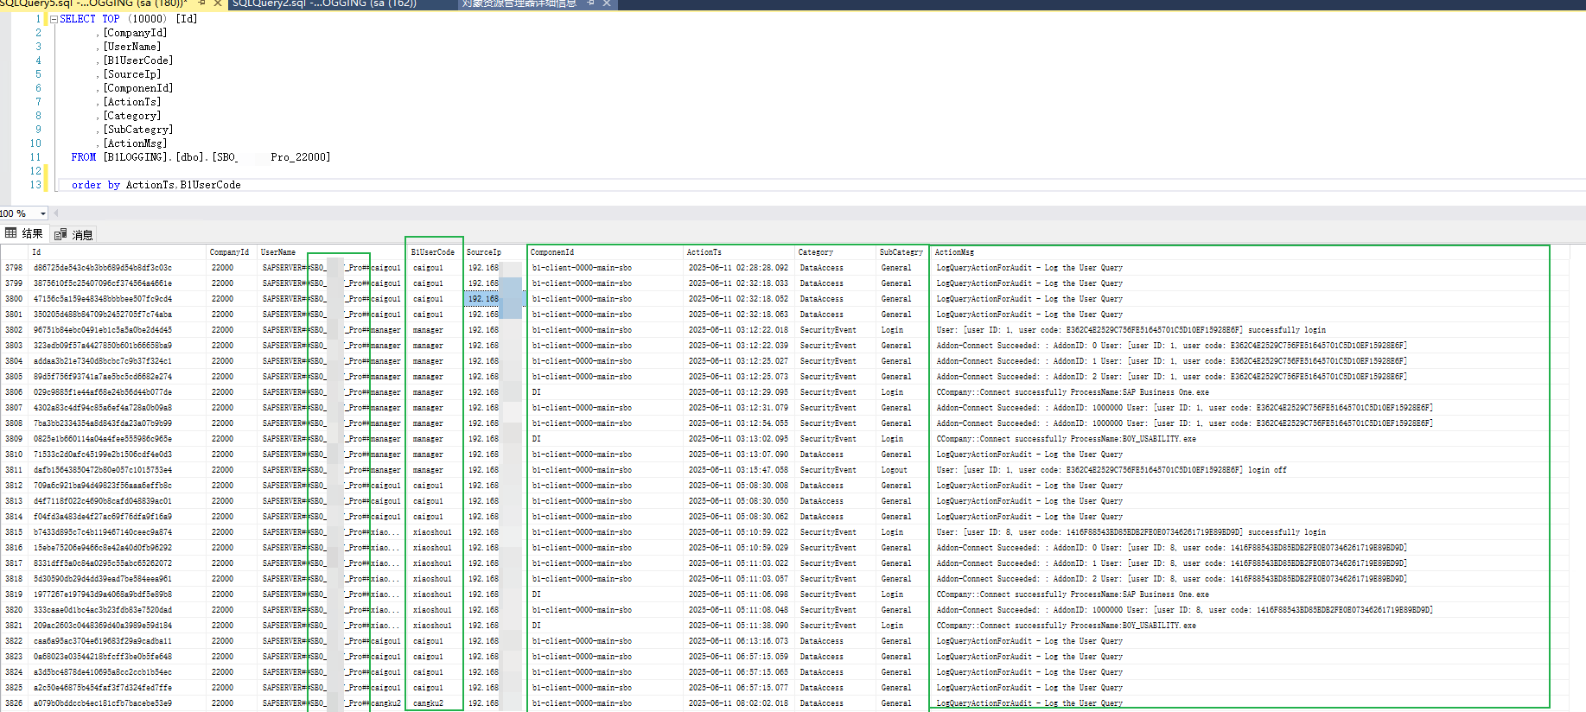
Task: Select the Category column header
Action: pos(836,252)
